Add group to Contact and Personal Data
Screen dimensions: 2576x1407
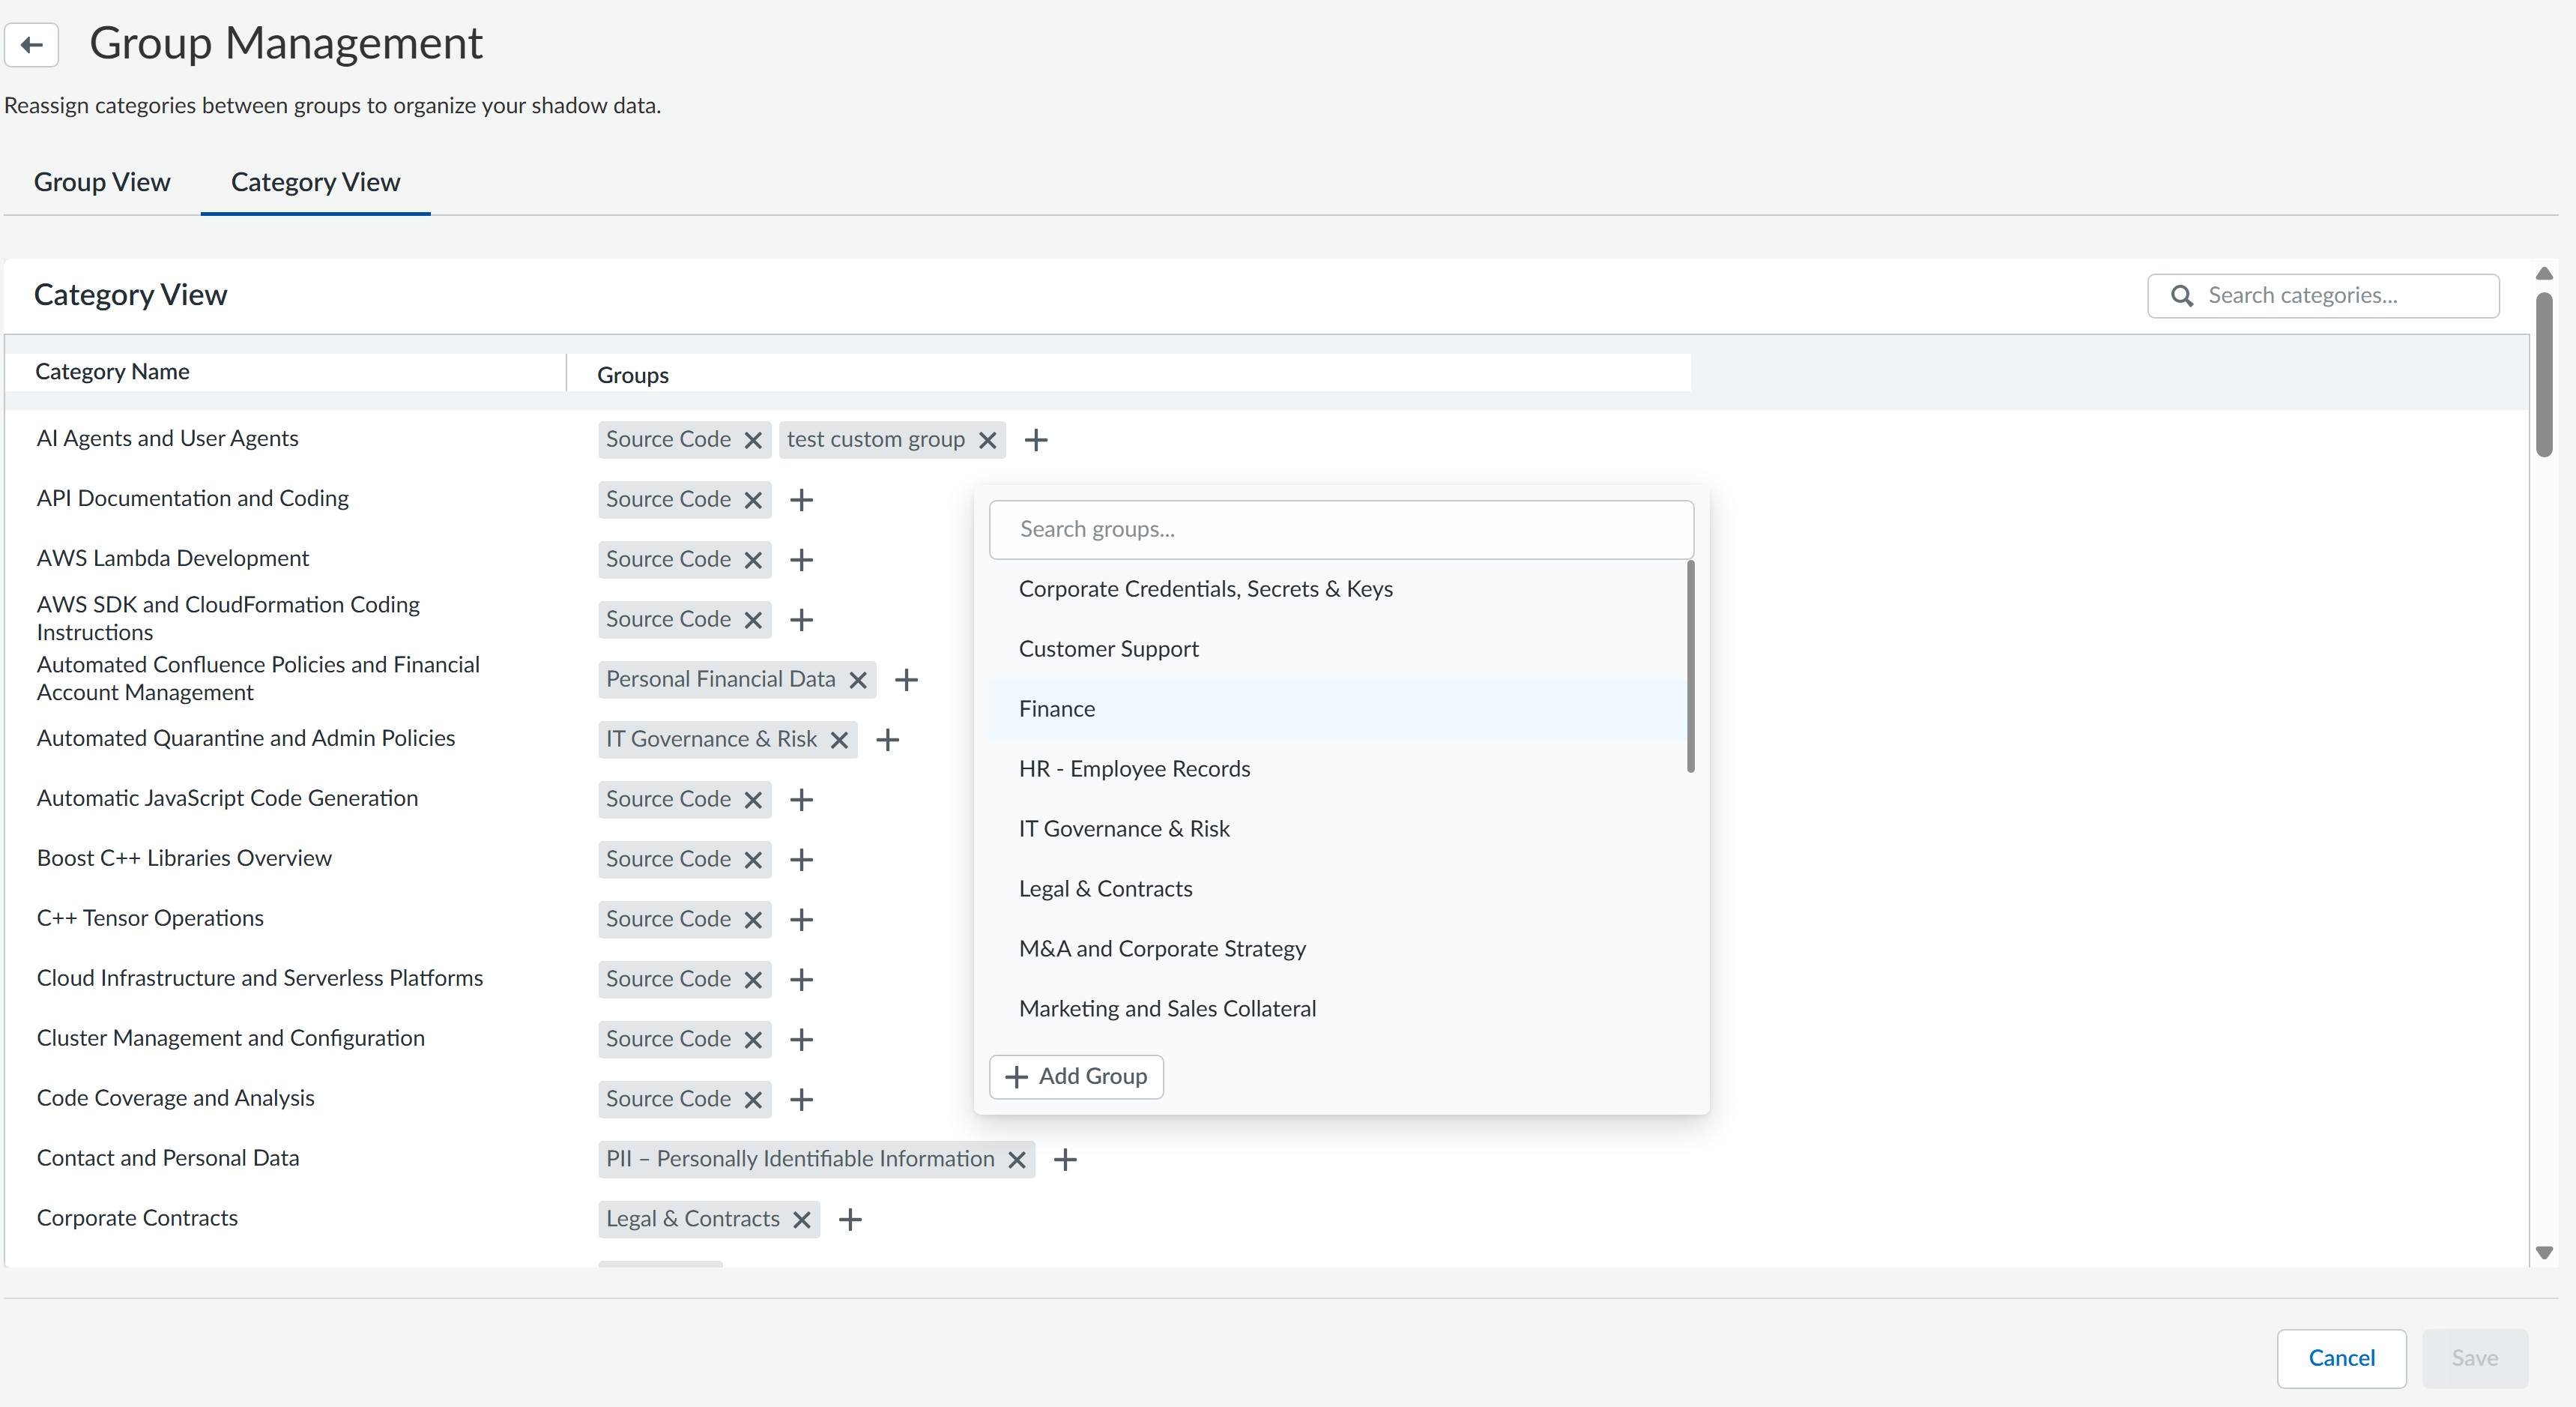pos(1066,1161)
